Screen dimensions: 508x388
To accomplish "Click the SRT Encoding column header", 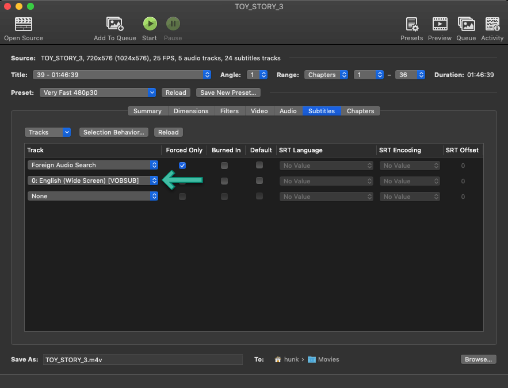I will [410, 150].
